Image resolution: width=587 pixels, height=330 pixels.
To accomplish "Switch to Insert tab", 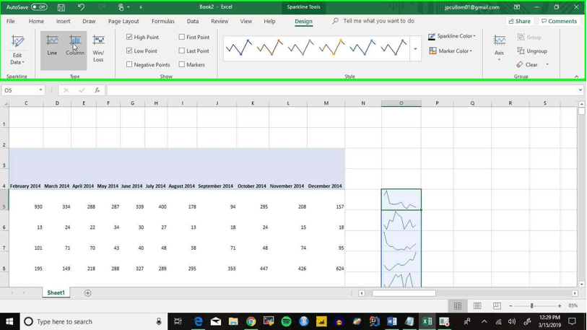I will (x=63, y=22).
